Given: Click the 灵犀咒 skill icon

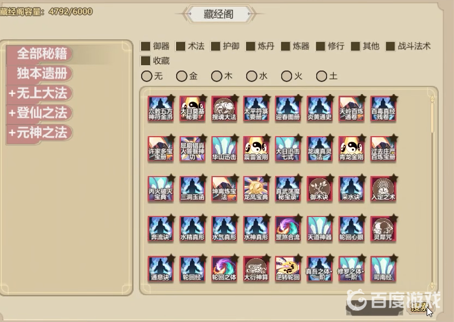Looking at the screenshot, I should [383, 229].
